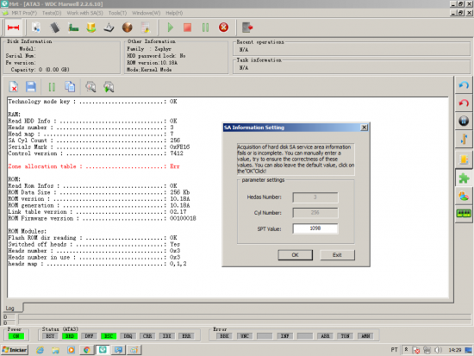Select the Log tab at bottom
474x356 pixels.
(10, 308)
